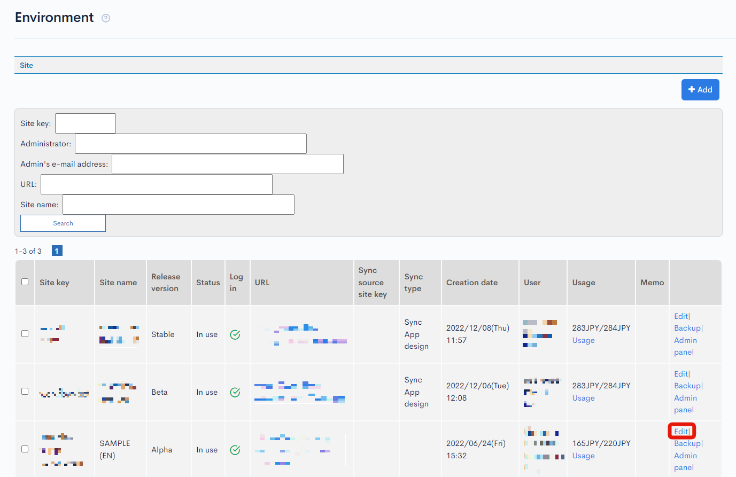The image size is (736, 477).
Task: Check the SAMPLE (EN) row checkbox
Action: coord(25,449)
